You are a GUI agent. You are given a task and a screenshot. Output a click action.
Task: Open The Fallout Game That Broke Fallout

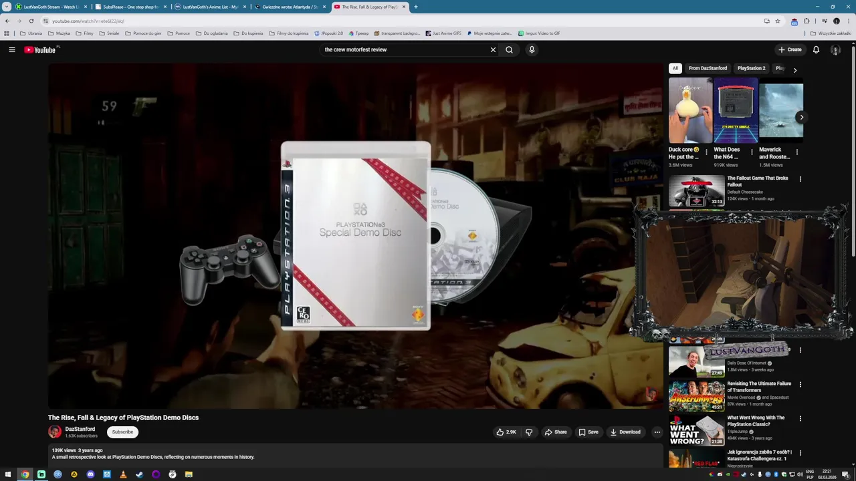click(758, 182)
